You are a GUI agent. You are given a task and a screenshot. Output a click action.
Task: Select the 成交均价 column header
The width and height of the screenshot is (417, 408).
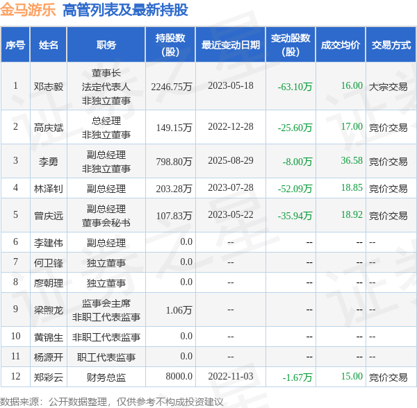click(x=341, y=45)
